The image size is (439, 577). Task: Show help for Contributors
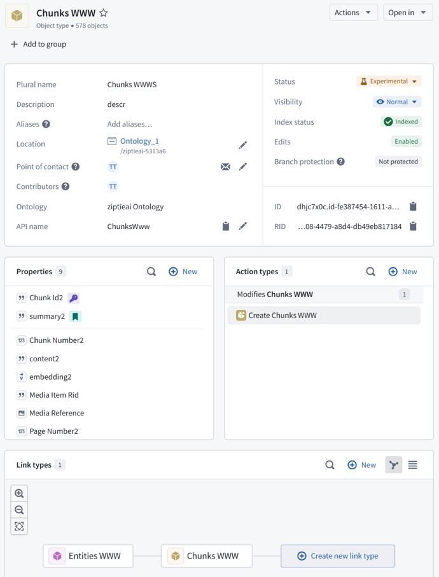(x=66, y=186)
